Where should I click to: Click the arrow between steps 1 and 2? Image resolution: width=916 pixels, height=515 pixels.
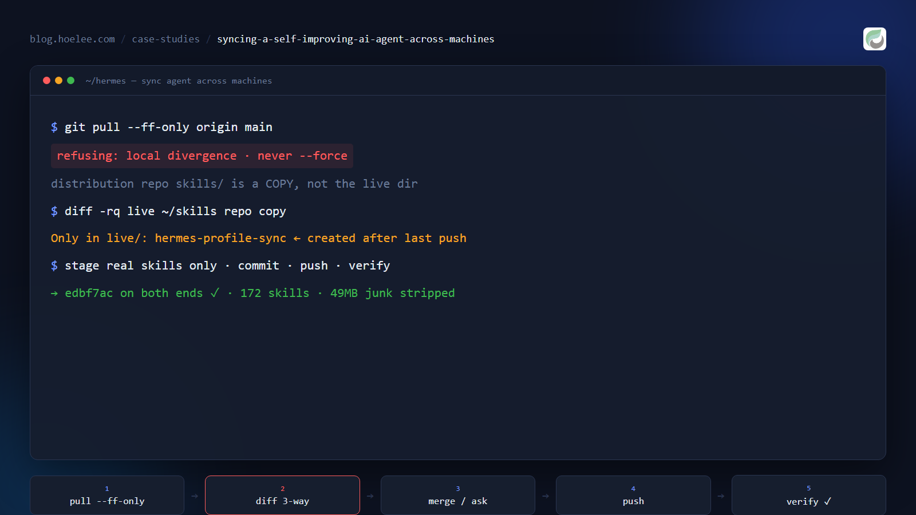195,496
